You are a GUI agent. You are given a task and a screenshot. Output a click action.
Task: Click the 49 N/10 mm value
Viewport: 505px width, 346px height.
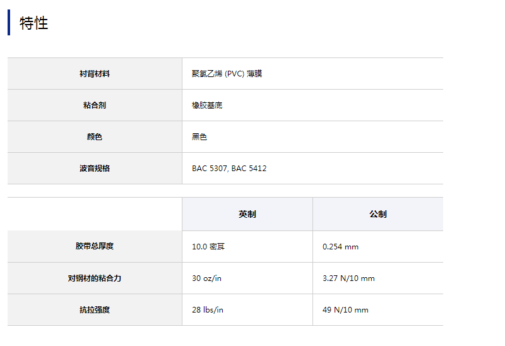(345, 310)
